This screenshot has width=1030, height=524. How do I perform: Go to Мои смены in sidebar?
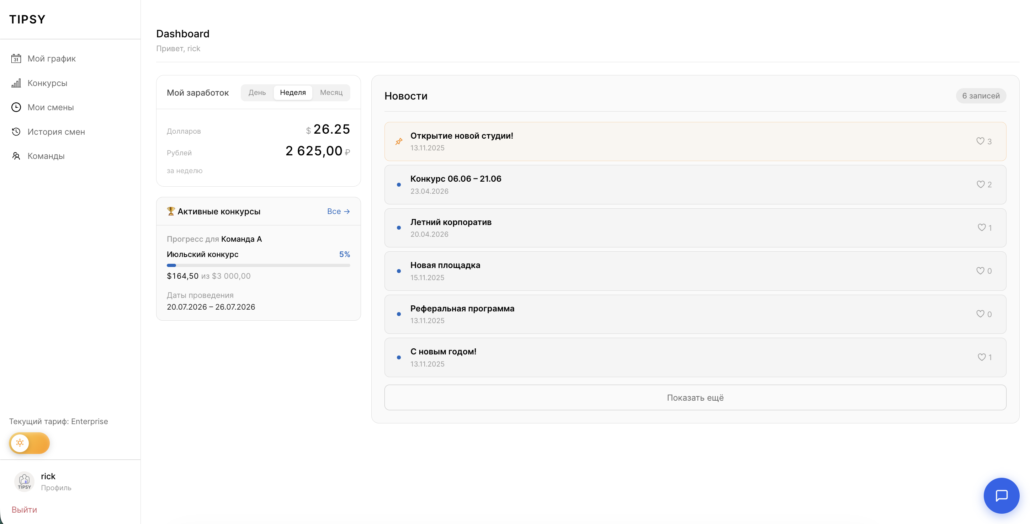click(x=51, y=107)
